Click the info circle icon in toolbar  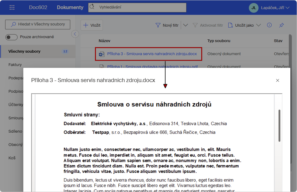click(269, 25)
